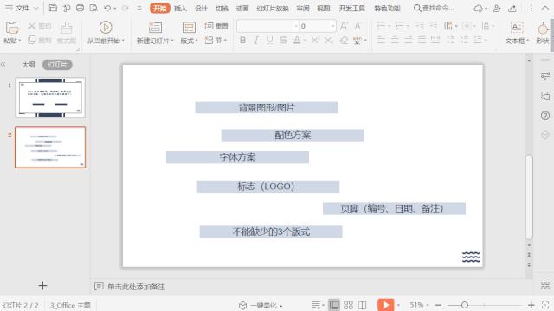Open the 特色功能 tab
Viewport: 554px width, 311px height.
coord(387,8)
